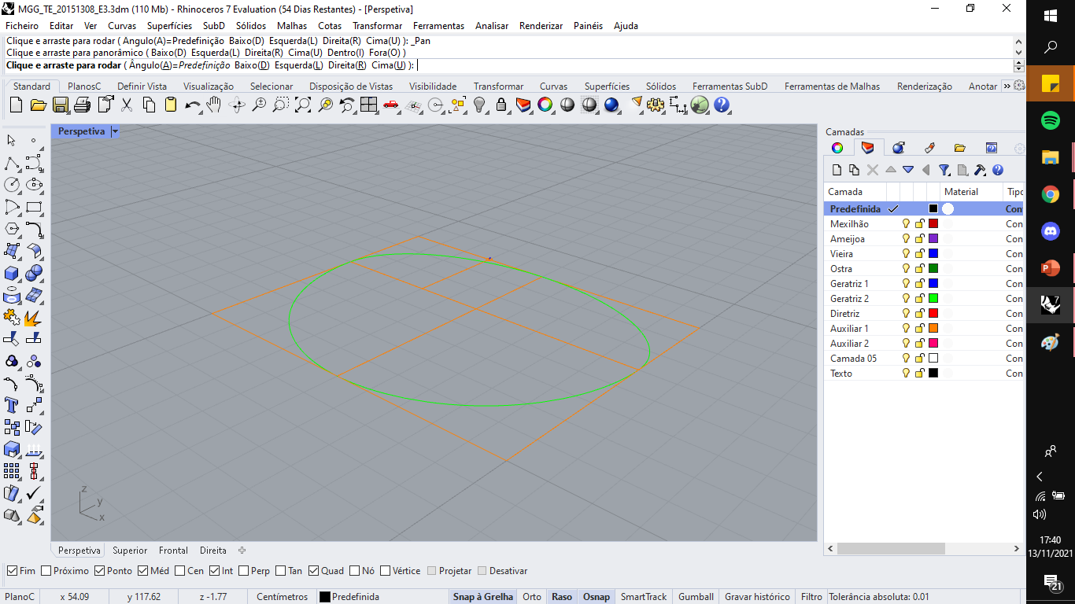The image size is (1075, 604).
Task: Change the Geratriz 2 layer green swatch
Action: coord(933,299)
